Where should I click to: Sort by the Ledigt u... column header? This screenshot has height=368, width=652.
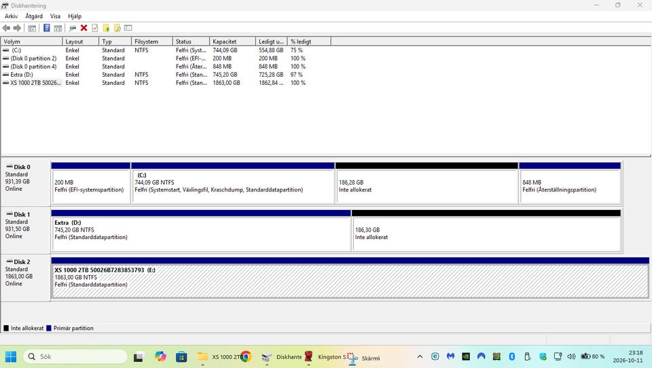pos(271,41)
